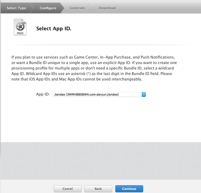The image size is (201, 193).
Task: Go to the Select Type step
Action: [16, 8]
